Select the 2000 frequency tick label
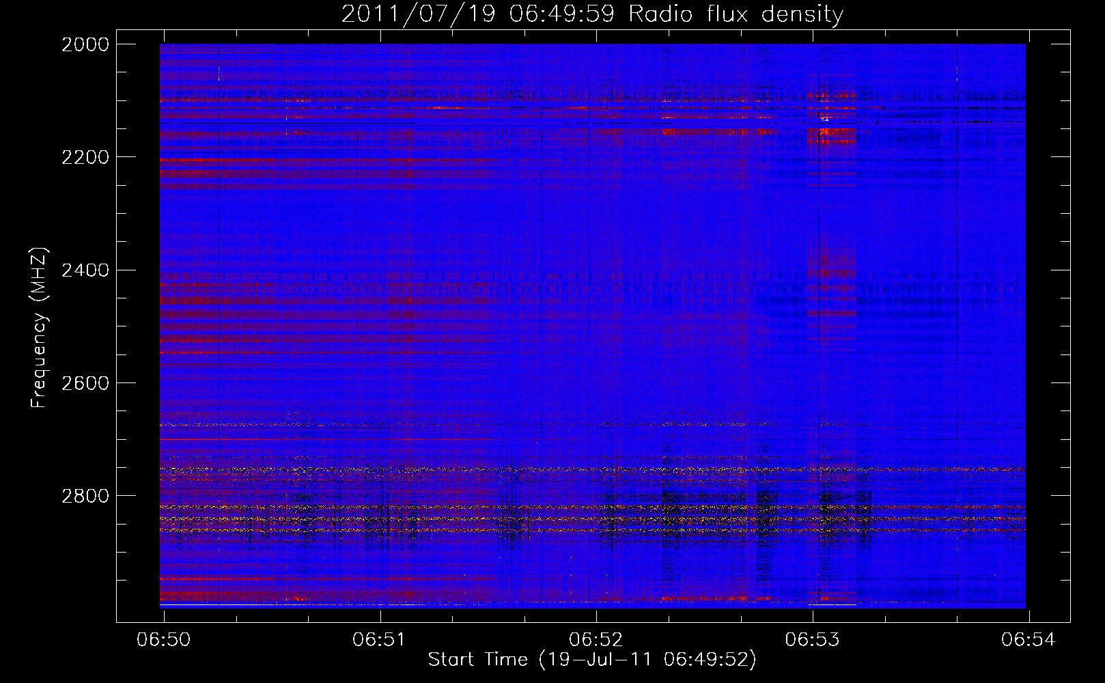Image resolution: width=1105 pixels, height=683 pixels. [85, 44]
